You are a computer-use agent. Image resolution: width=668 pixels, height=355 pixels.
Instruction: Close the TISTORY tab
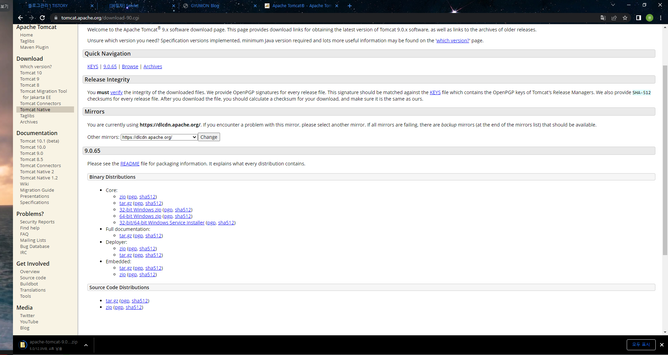[x=92, y=6]
